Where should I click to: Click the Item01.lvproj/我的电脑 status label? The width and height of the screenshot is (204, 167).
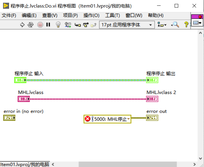click(x=25, y=164)
